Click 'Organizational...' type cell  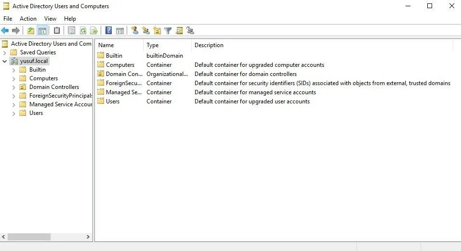167,74
